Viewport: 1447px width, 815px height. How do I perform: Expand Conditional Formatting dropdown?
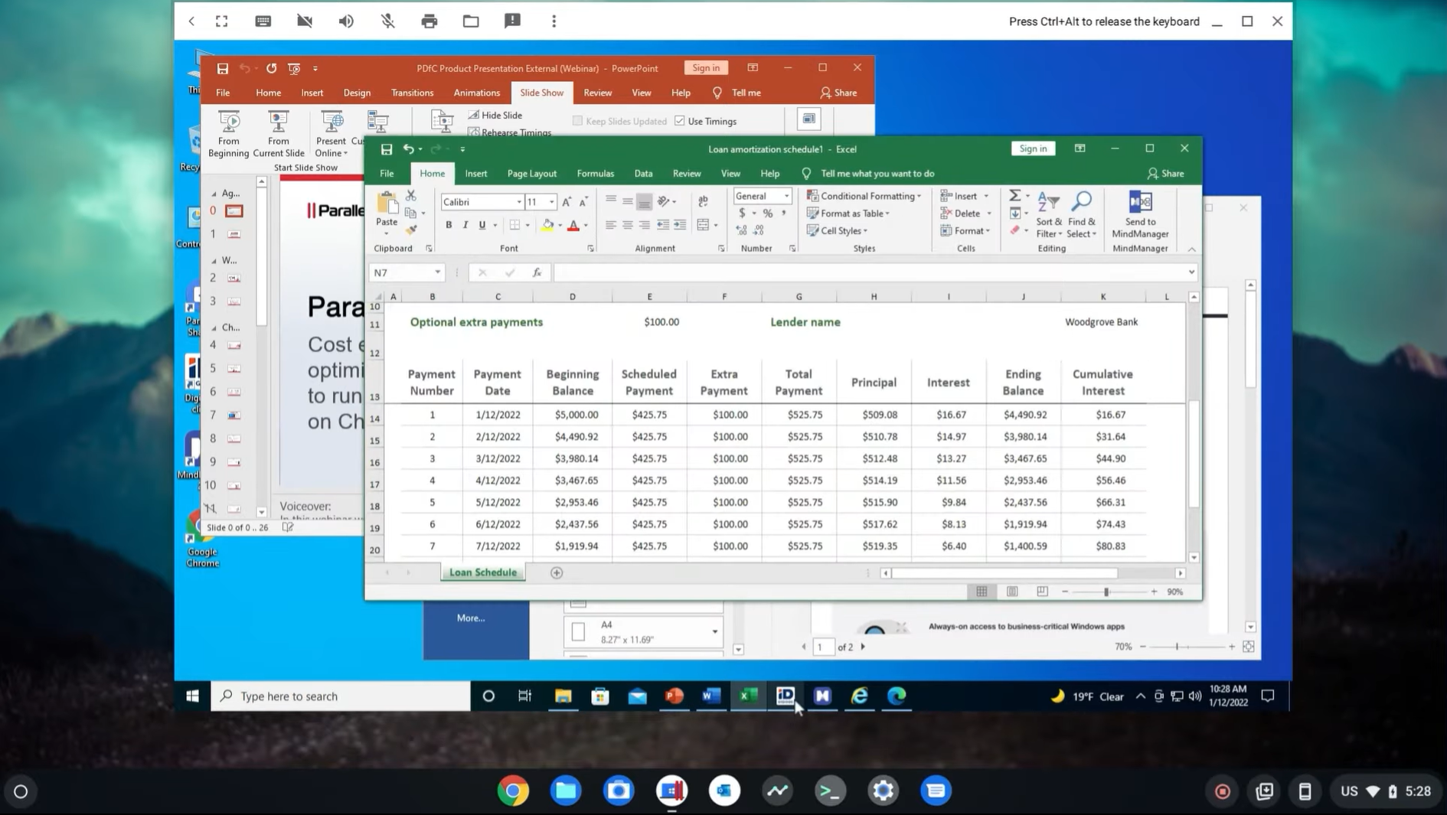tap(919, 197)
